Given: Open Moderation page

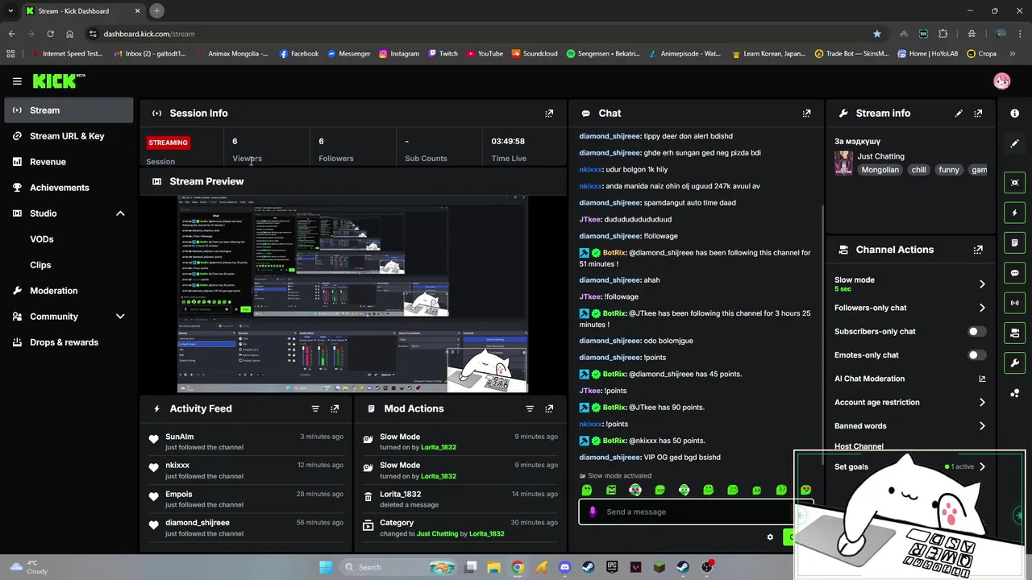Looking at the screenshot, I should pos(69,291).
